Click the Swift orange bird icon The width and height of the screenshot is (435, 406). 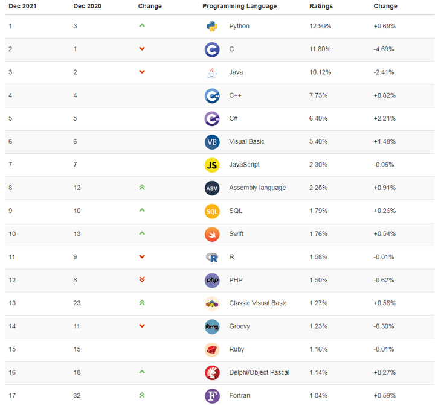(x=211, y=234)
